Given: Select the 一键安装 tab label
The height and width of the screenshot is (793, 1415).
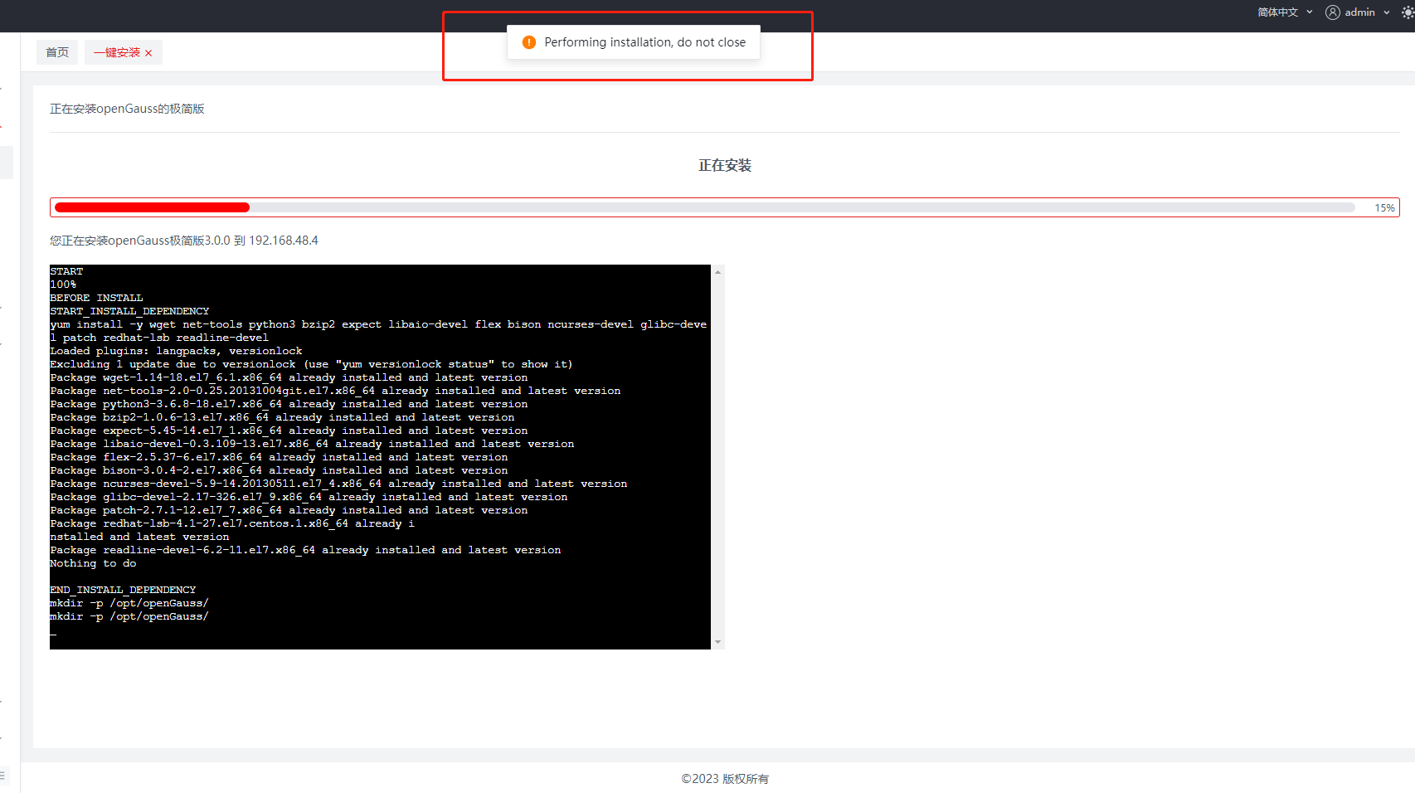Looking at the screenshot, I should (117, 52).
